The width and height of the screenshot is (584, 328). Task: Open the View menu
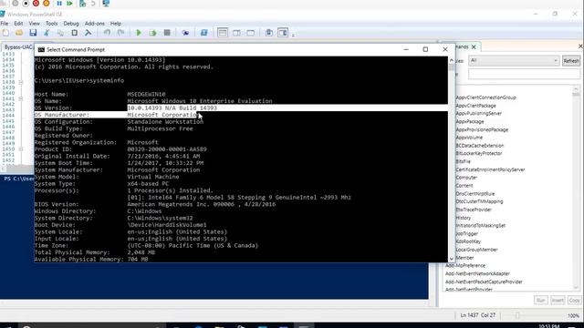pyautogui.click(x=35, y=23)
